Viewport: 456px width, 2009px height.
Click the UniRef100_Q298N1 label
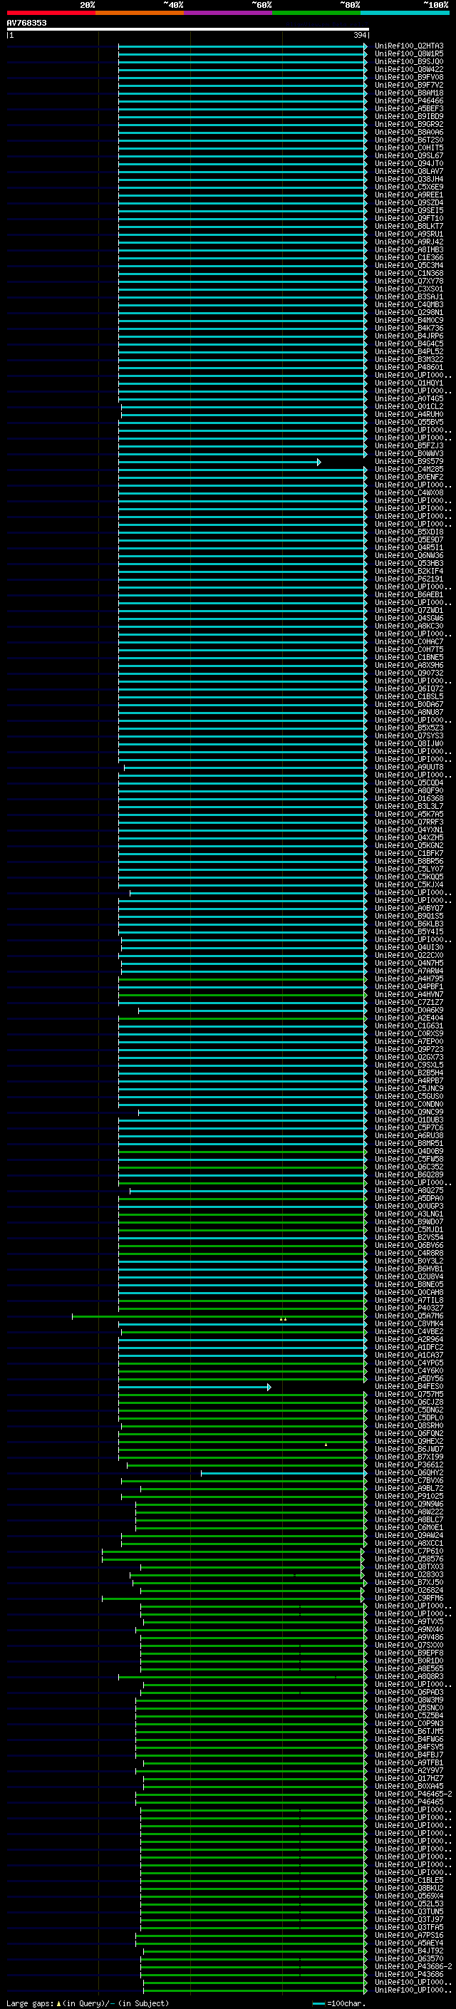[x=409, y=313]
